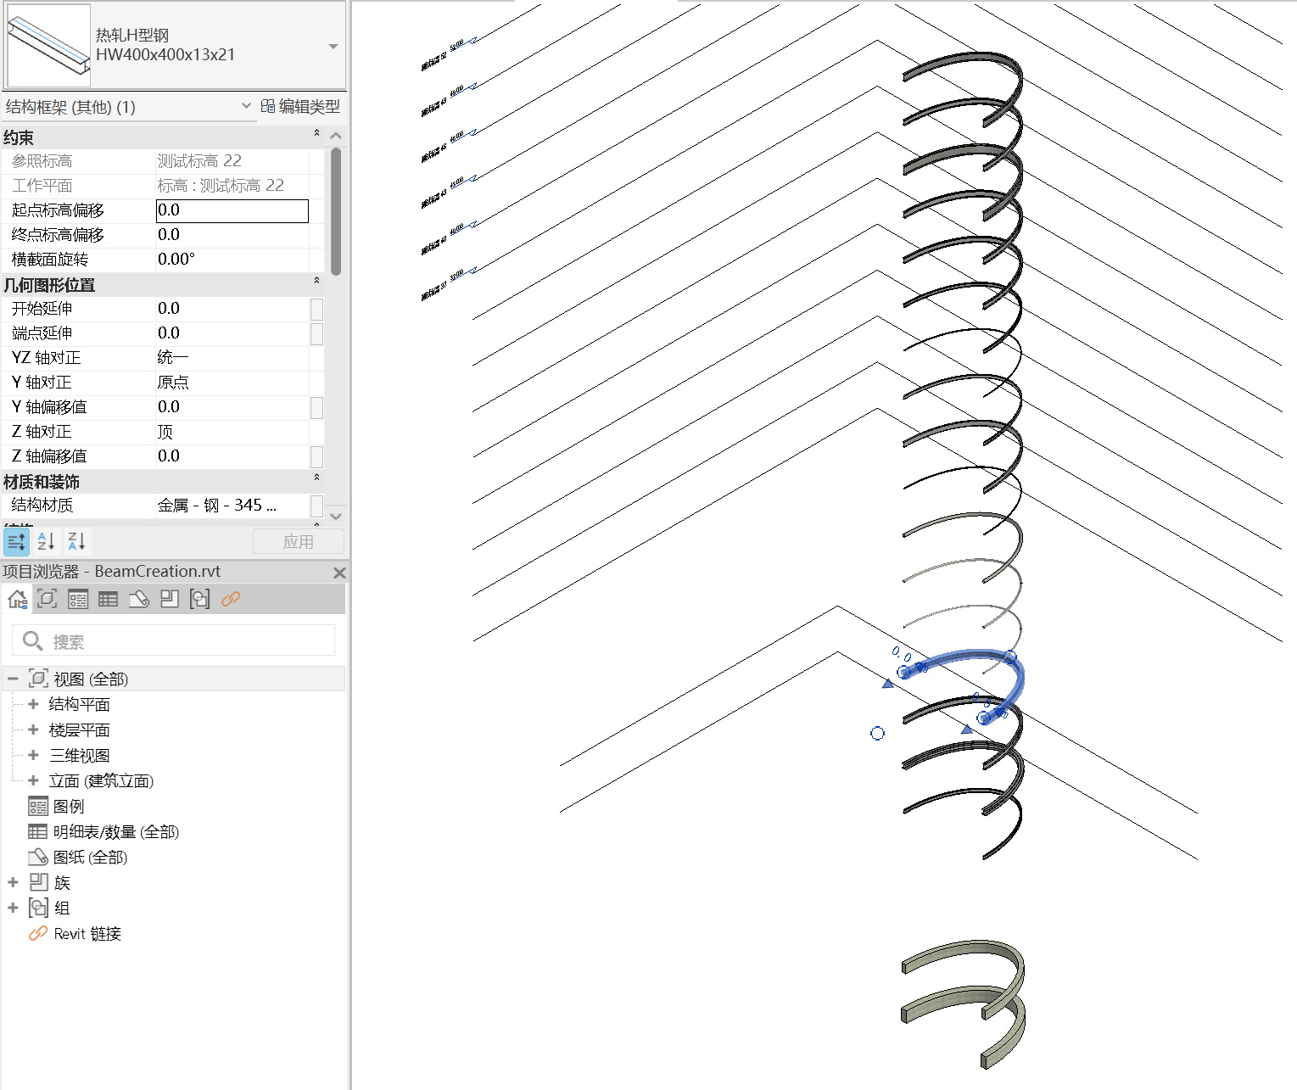The height and width of the screenshot is (1090, 1297).
Task: Click the 3D views filter icon
Action: pos(48,600)
